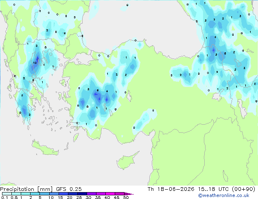Click the '(00+90)' forecast offset text
258x199 pixels.
point(243,189)
